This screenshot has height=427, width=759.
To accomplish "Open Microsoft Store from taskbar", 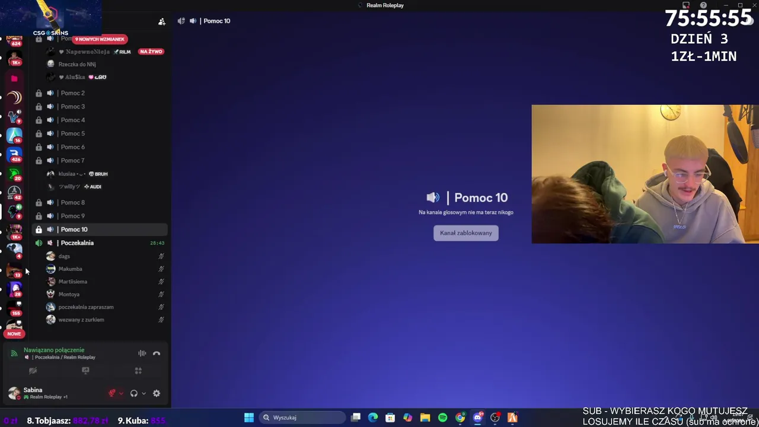I will tap(390, 418).
